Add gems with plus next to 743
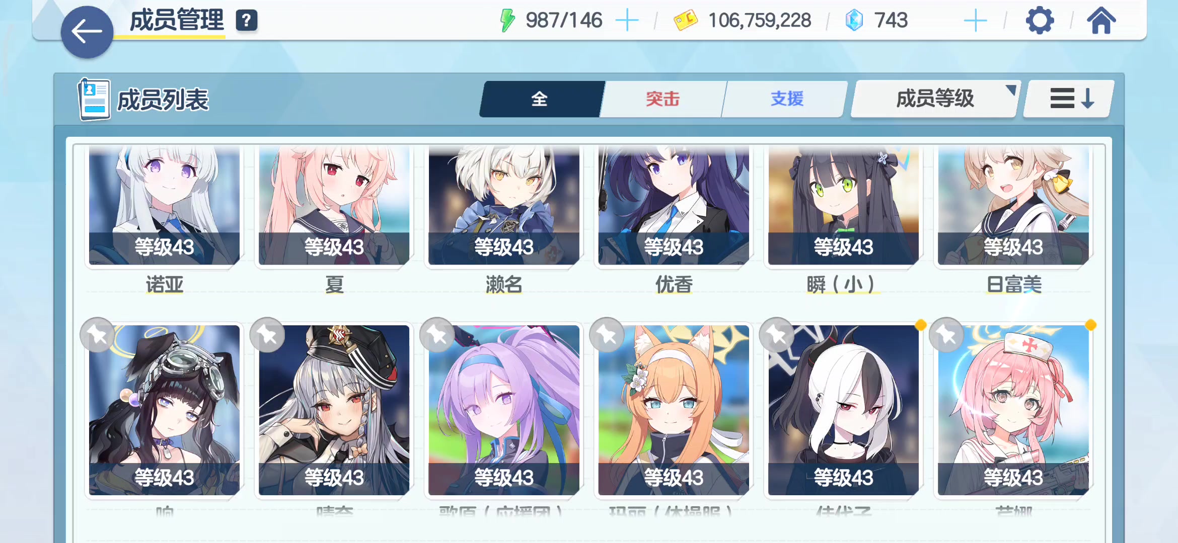Image resolution: width=1178 pixels, height=543 pixels. [x=975, y=21]
